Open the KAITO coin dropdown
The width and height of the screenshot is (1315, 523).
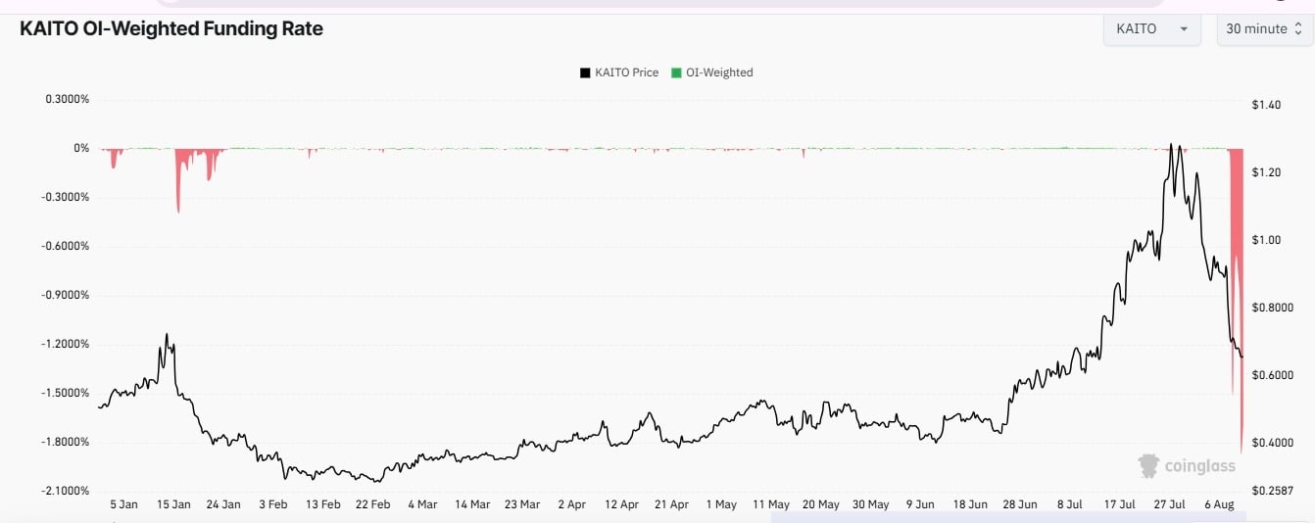[1151, 29]
